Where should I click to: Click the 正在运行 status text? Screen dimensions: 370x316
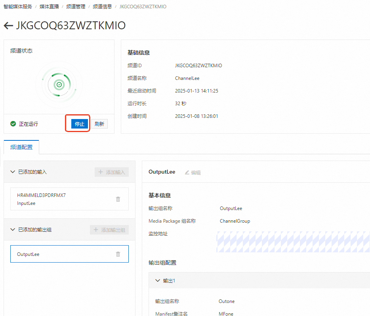[x=28, y=124]
